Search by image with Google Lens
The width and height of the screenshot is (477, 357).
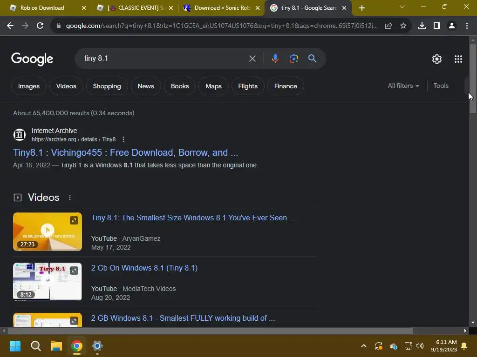click(x=293, y=58)
